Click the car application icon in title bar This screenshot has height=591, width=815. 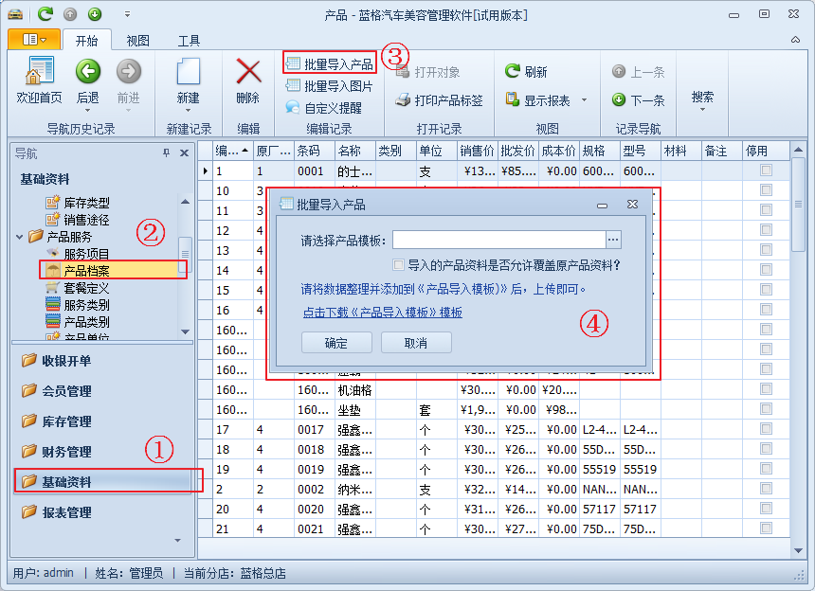(x=15, y=14)
